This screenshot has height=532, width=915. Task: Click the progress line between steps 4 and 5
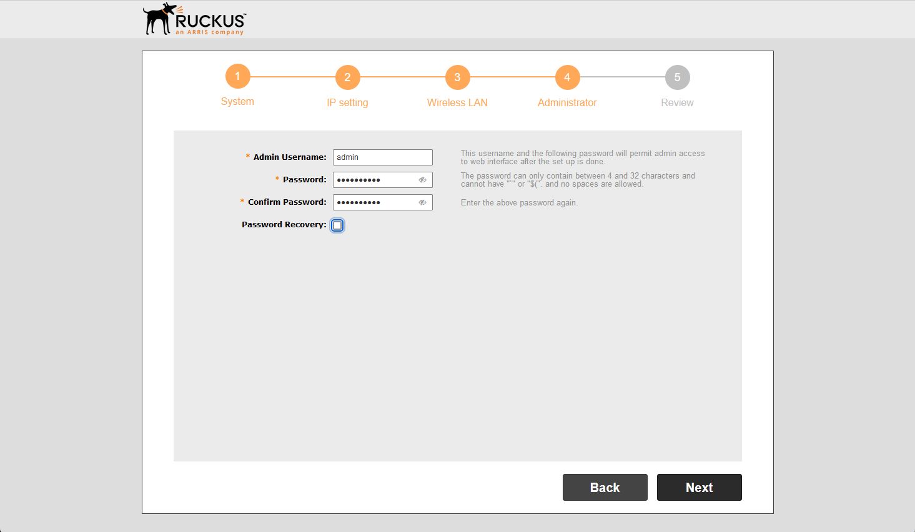[x=622, y=76]
